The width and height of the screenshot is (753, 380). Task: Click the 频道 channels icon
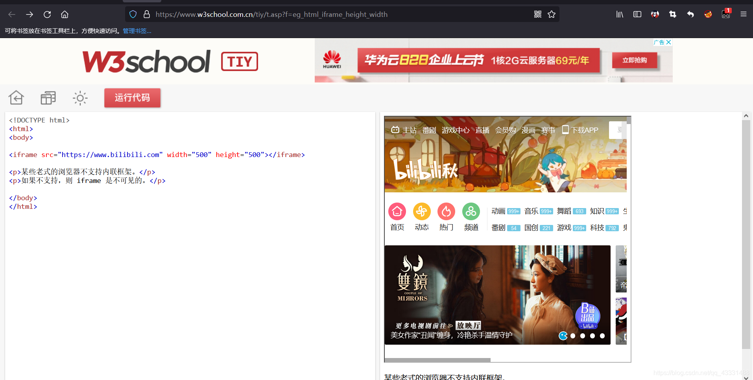point(471,211)
